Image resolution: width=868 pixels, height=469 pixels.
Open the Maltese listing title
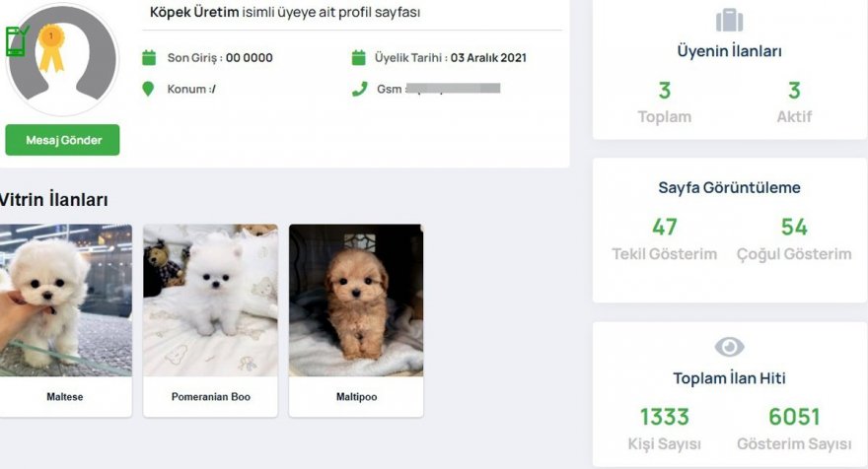[x=65, y=397]
